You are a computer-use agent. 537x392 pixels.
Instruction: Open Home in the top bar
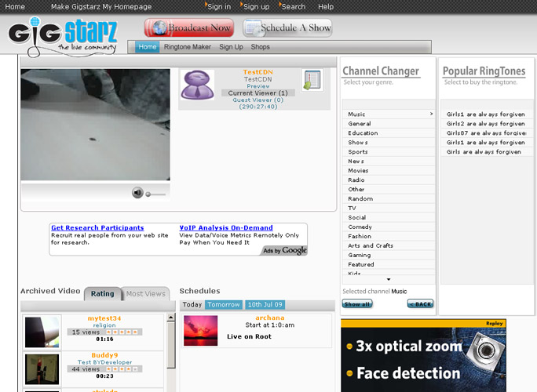15,6
